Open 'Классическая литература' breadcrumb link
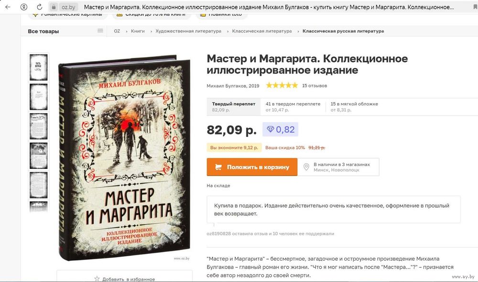The width and height of the screenshot is (478, 282). tap(262, 31)
